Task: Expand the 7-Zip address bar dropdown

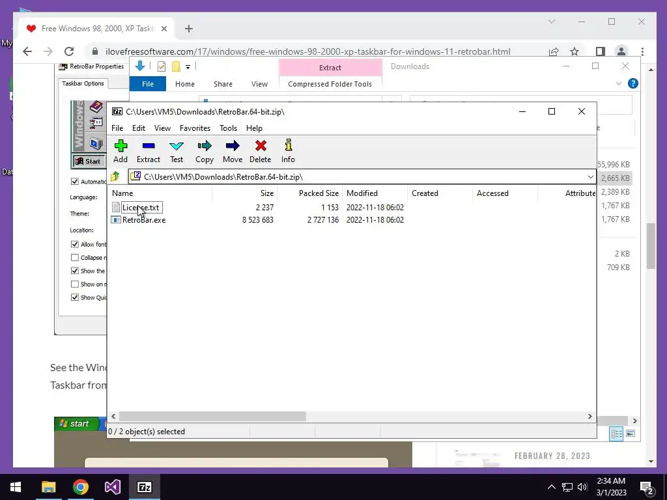Action: [590, 177]
